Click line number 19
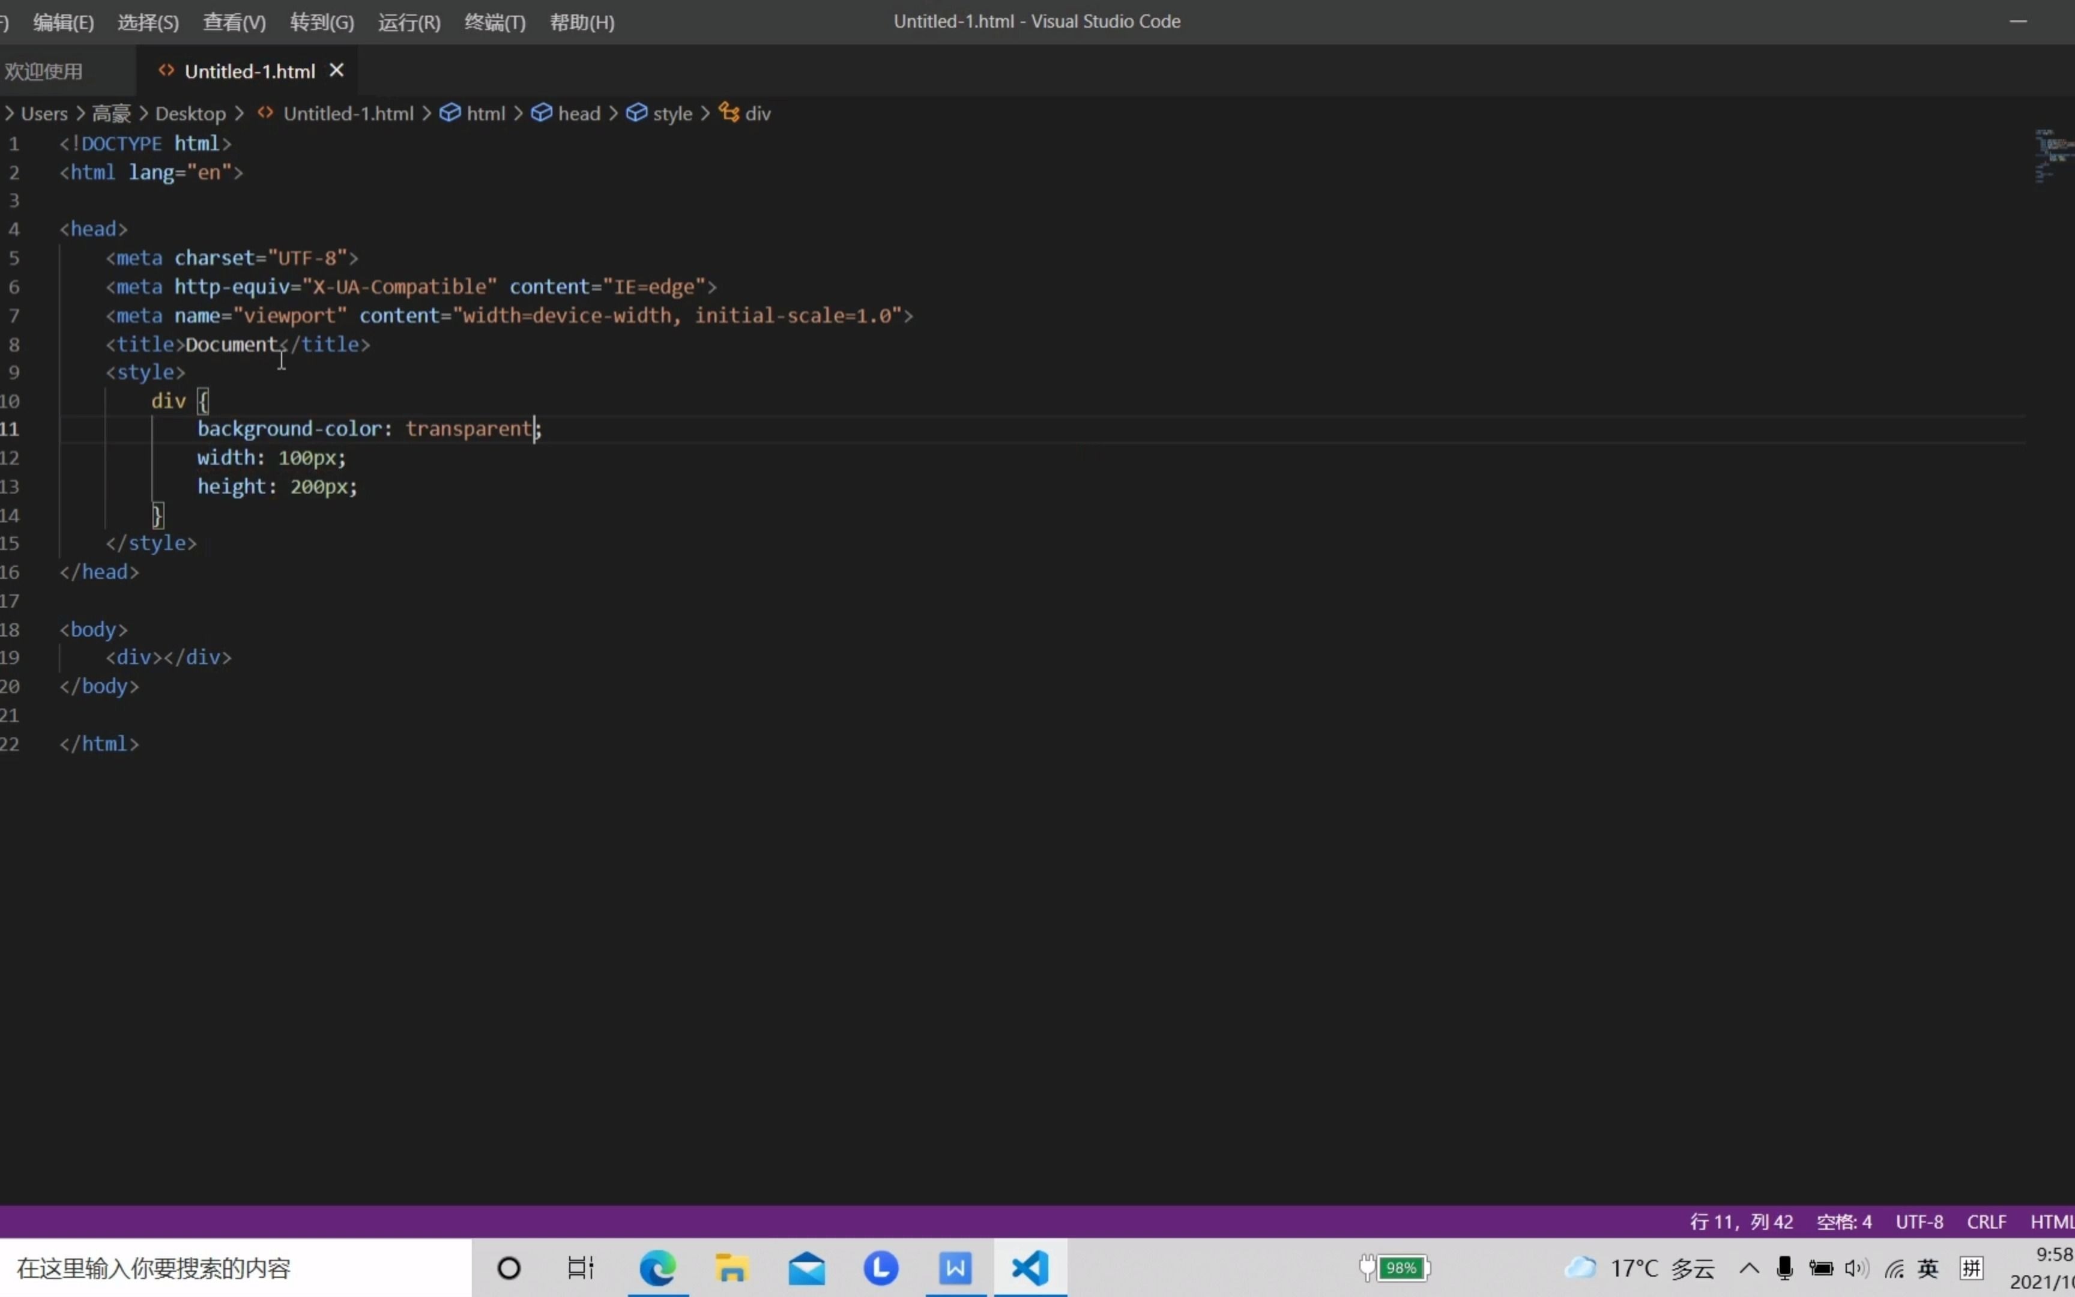 point(10,657)
